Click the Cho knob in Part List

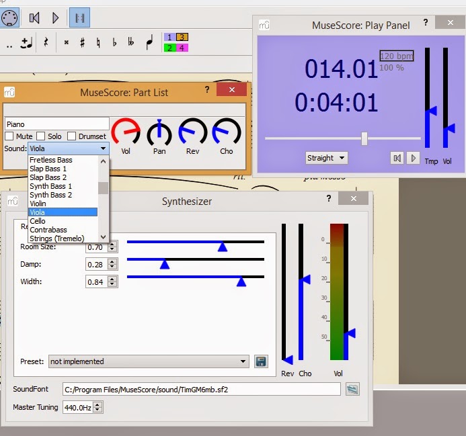227,132
